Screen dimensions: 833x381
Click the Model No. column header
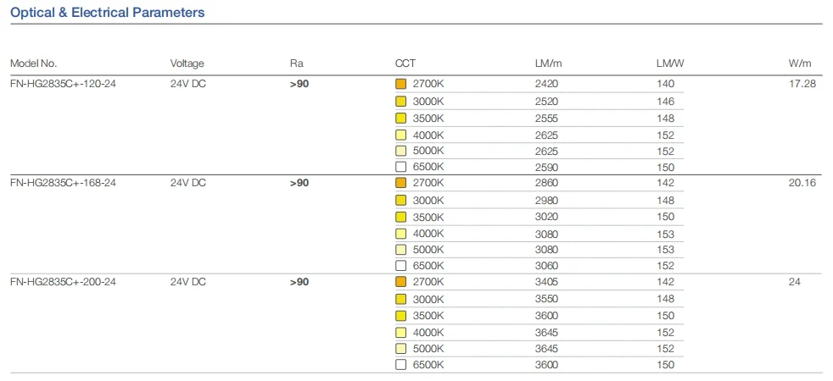(x=33, y=63)
